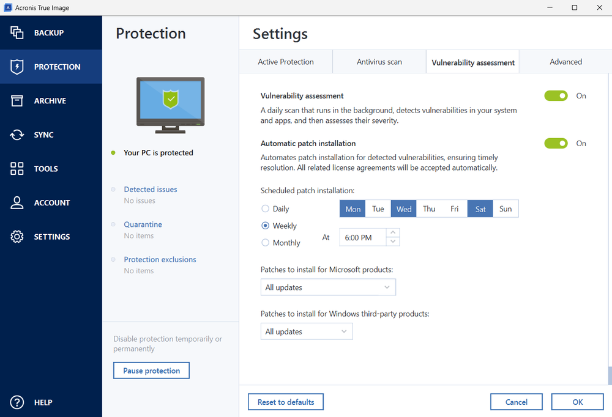Screen dimensions: 612x417
Task: Increase the installation time with up arrow
Action: click(393, 232)
